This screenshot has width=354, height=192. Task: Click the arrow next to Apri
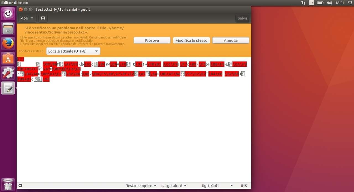tap(32, 18)
